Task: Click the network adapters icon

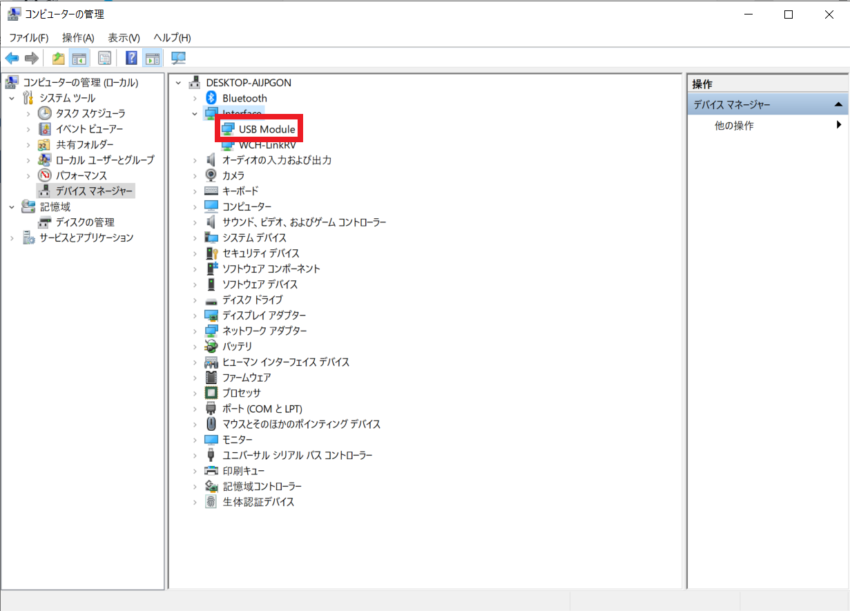Action: coord(212,331)
